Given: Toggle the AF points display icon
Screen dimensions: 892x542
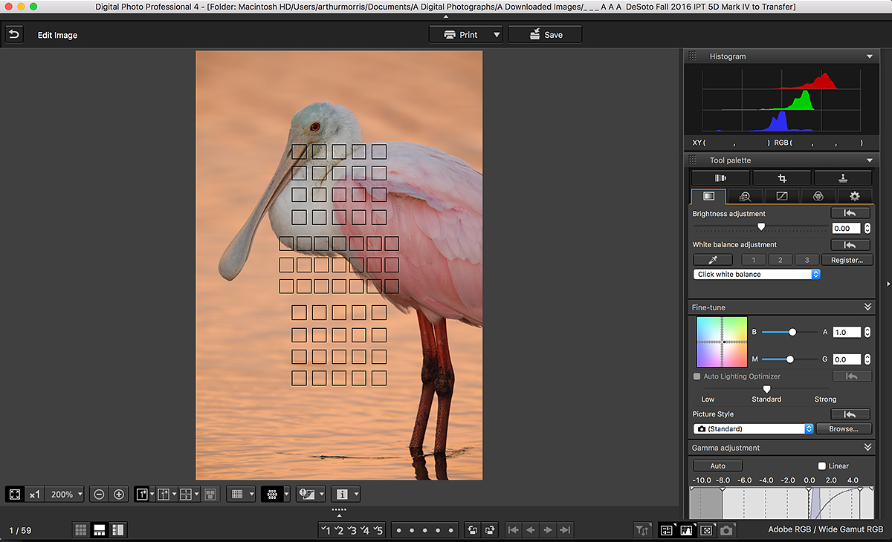Looking at the screenshot, I should 272,494.
